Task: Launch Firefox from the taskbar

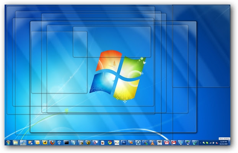Action: point(52,143)
